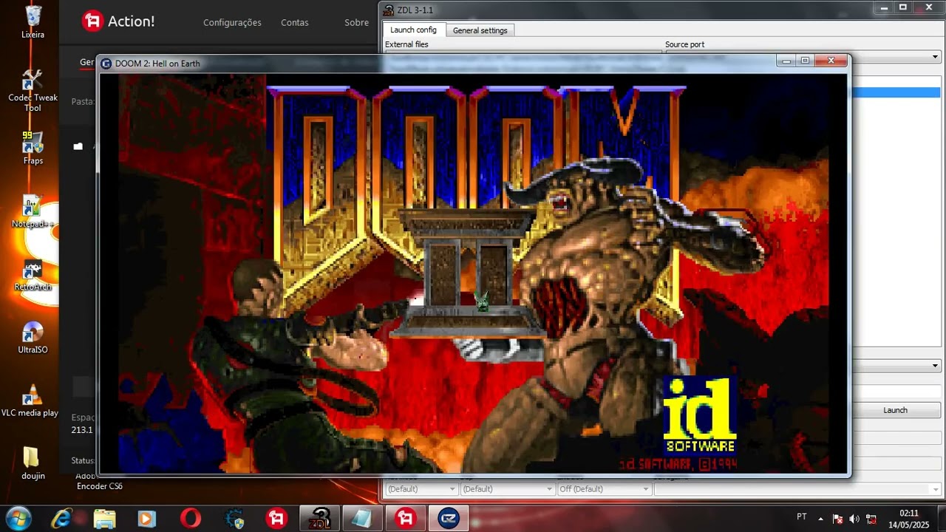Click the small white folder icon in Action!
The height and width of the screenshot is (532, 946).
[x=78, y=146]
